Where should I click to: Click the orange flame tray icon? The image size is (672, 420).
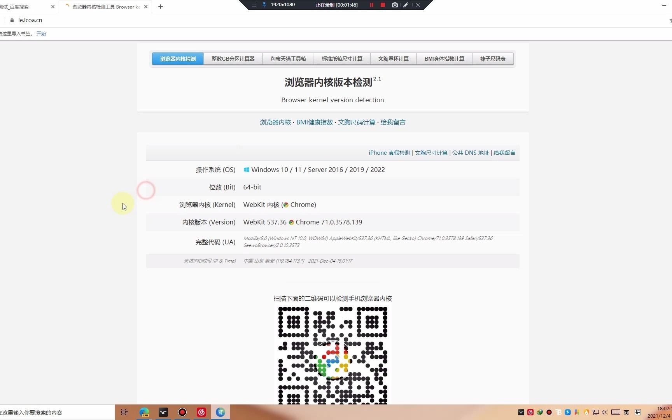coord(586,412)
